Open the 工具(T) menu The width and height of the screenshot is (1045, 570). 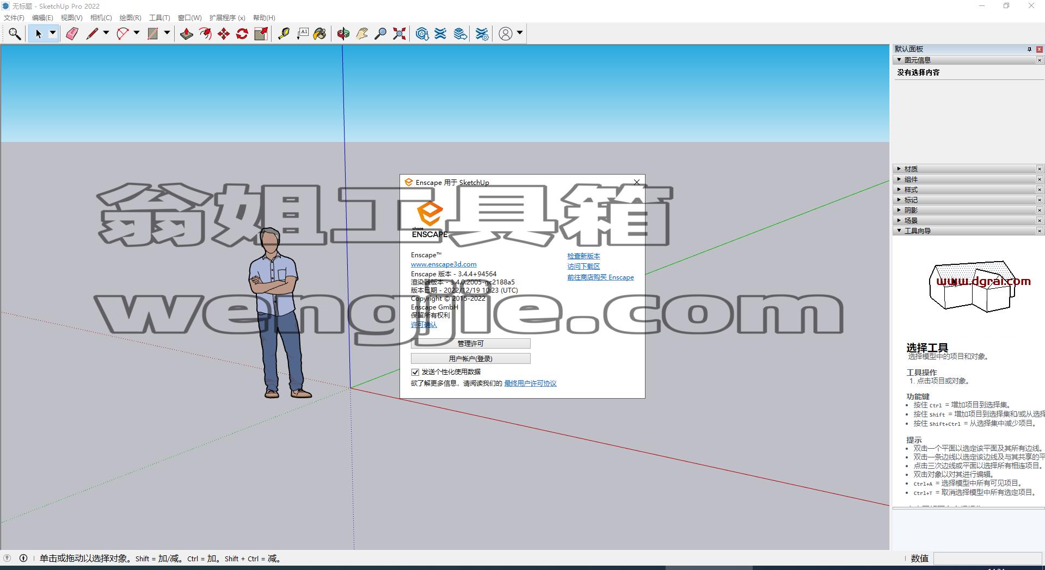click(x=159, y=18)
